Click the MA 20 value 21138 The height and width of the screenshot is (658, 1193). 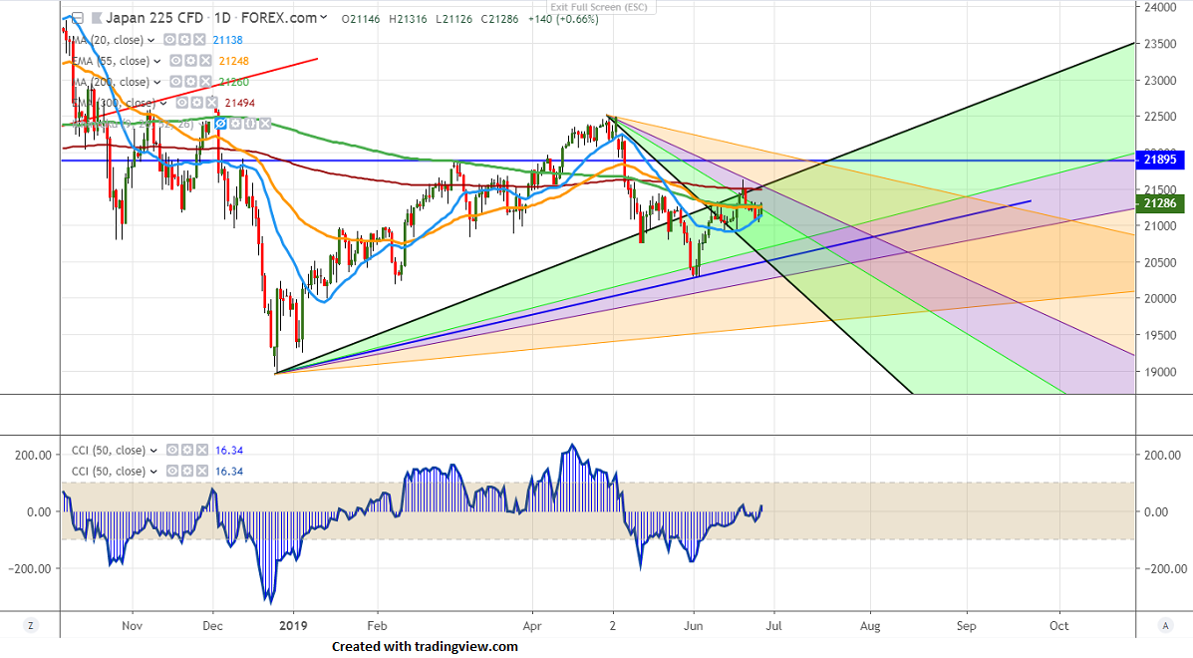tap(227, 40)
